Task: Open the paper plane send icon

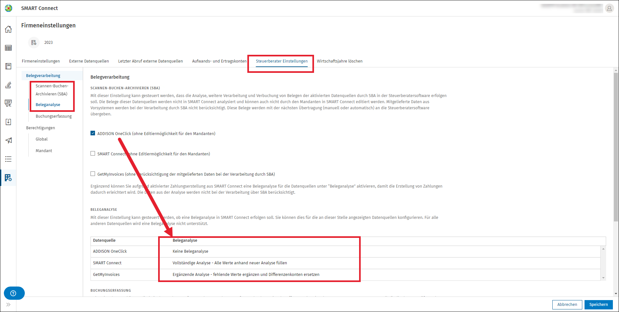Action: [8, 141]
